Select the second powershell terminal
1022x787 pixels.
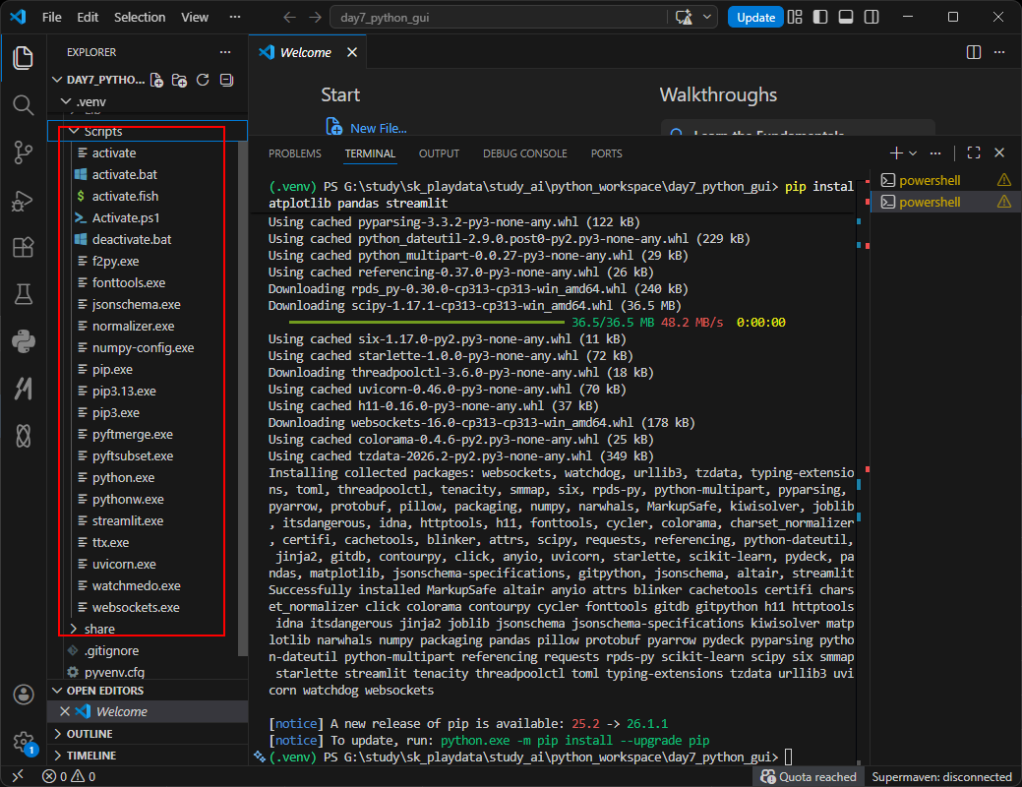(x=945, y=202)
